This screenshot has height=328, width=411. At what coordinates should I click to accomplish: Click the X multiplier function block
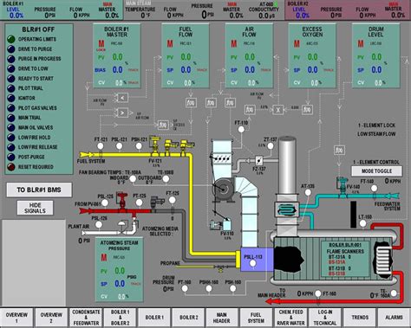click(x=278, y=110)
